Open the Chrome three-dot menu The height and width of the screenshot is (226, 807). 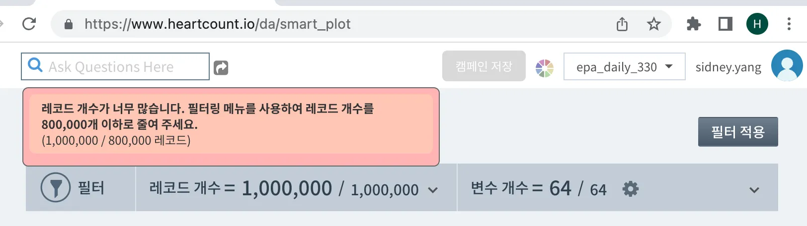pos(789,24)
